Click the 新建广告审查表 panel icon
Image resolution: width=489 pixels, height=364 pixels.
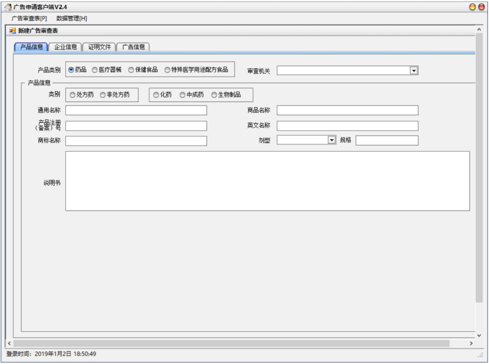[x=12, y=31]
